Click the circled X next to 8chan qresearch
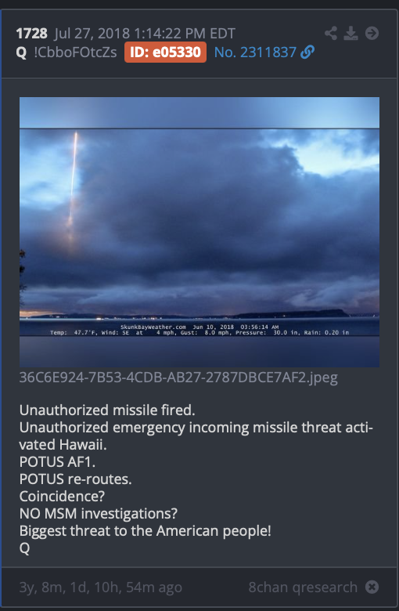Screen dimensions: 399x611 372,587
